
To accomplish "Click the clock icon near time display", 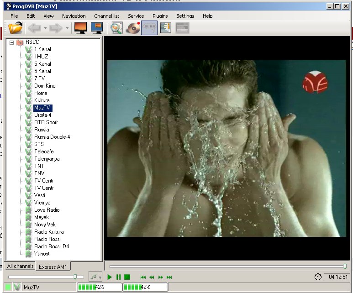I will (x=318, y=277).
